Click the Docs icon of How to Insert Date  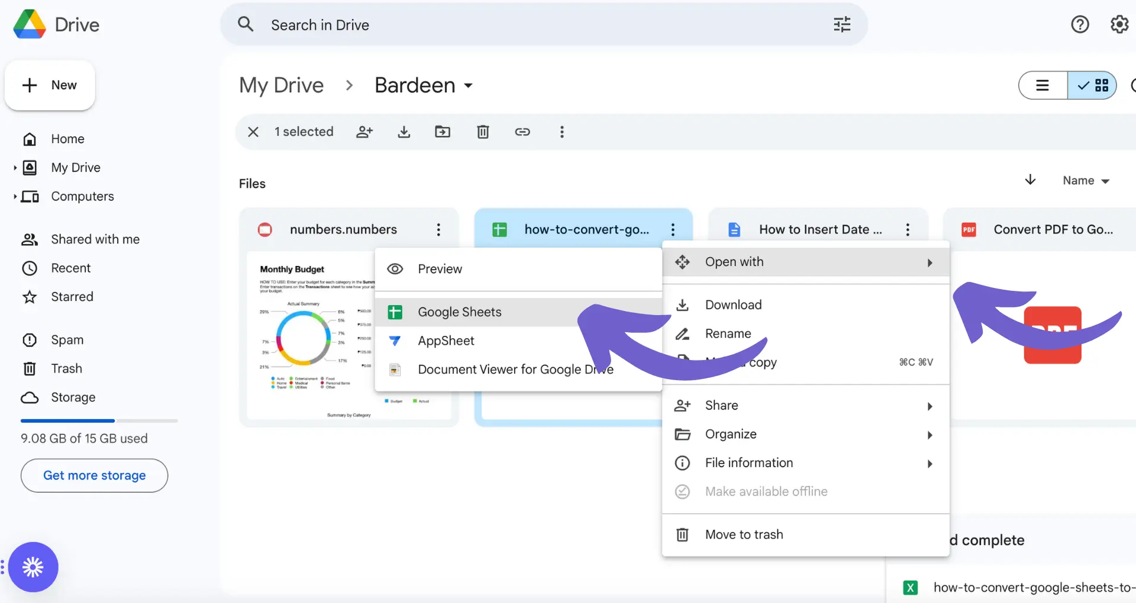coord(734,229)
